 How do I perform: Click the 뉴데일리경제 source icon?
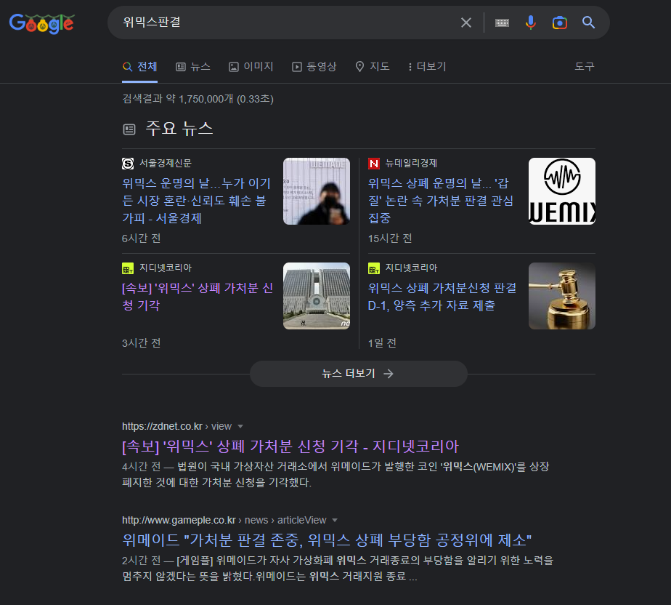click(373, 163)
